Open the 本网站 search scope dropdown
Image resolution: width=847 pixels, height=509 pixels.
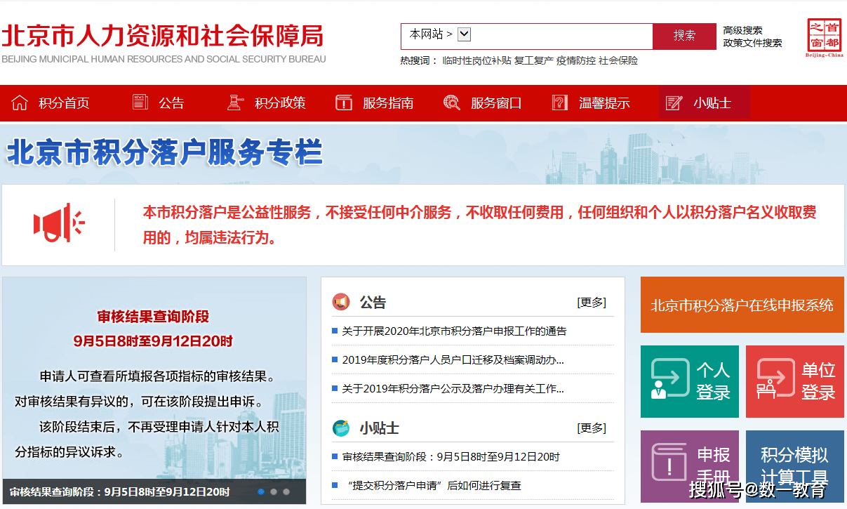coord(464,34)
